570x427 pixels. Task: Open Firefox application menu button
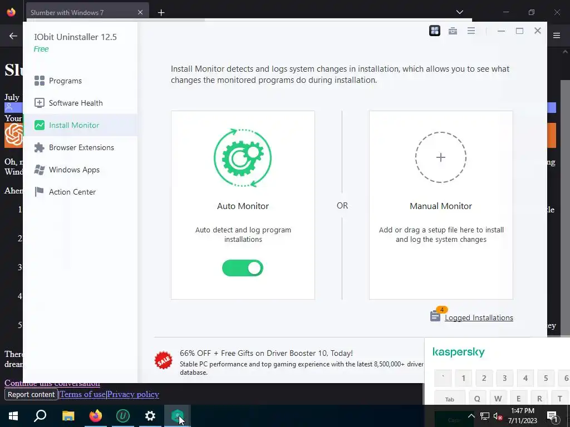tap(557, 36)
